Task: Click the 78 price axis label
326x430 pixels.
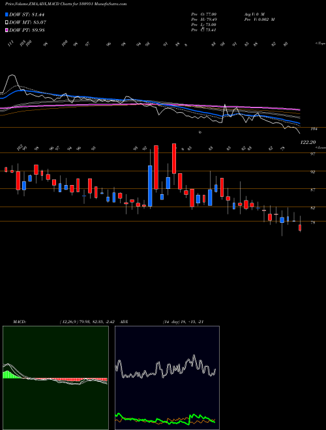Action: click(x=313, y=222)
